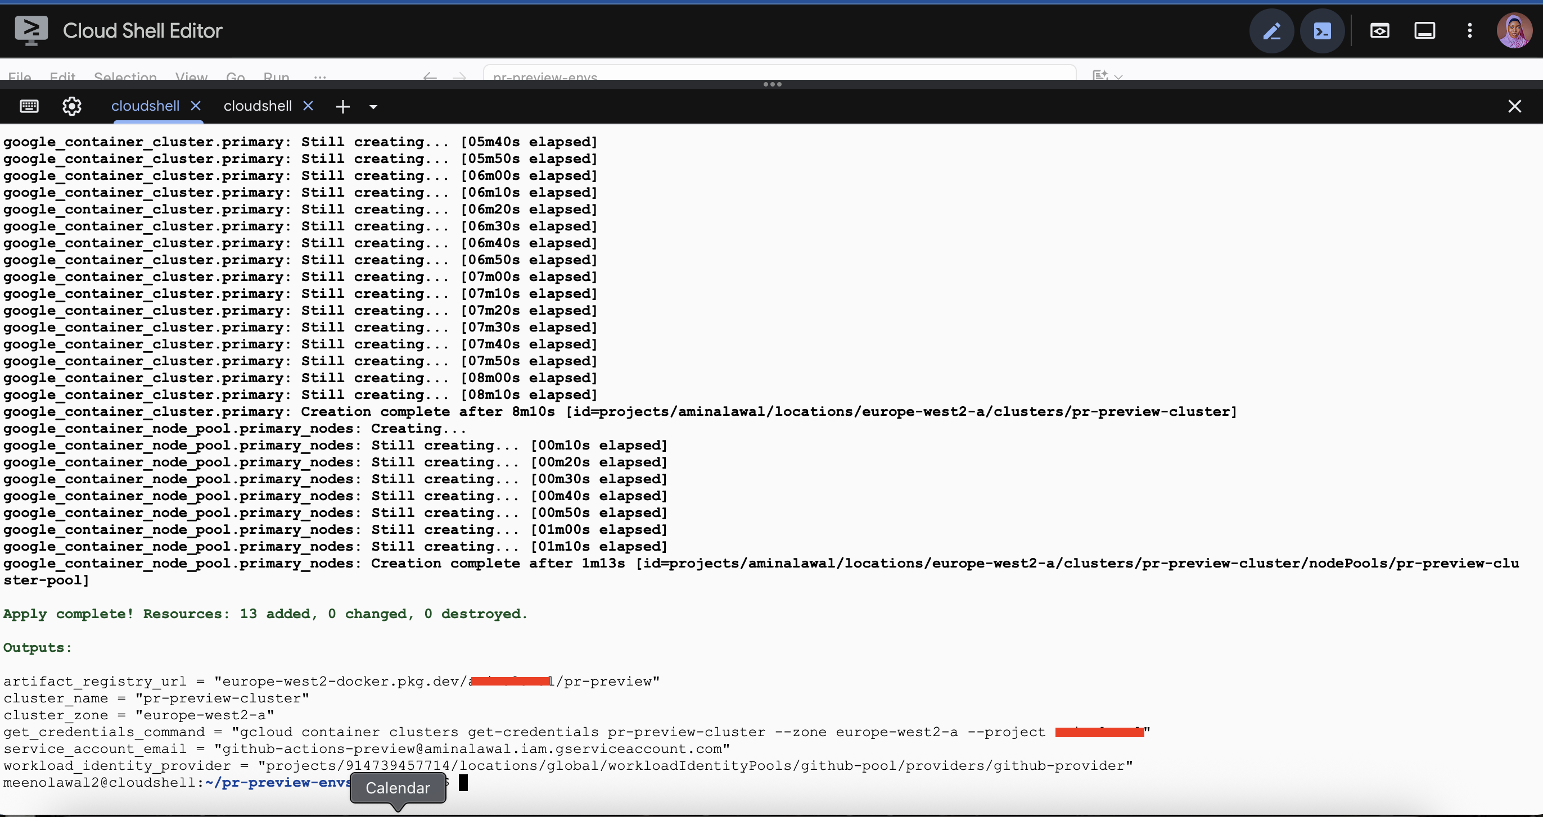
Task: Click the cluster_name output line
Action: click(156, 698)
